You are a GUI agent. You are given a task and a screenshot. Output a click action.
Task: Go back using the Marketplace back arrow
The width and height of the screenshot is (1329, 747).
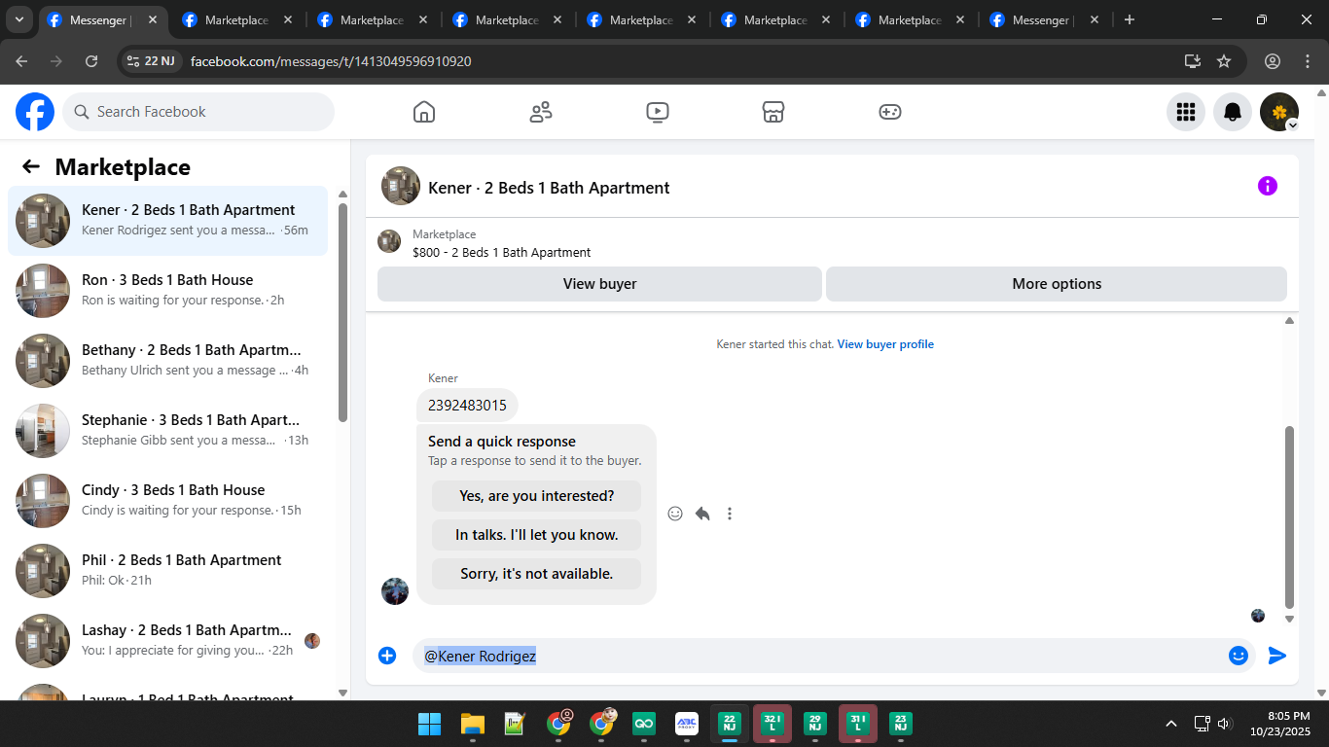31,166
